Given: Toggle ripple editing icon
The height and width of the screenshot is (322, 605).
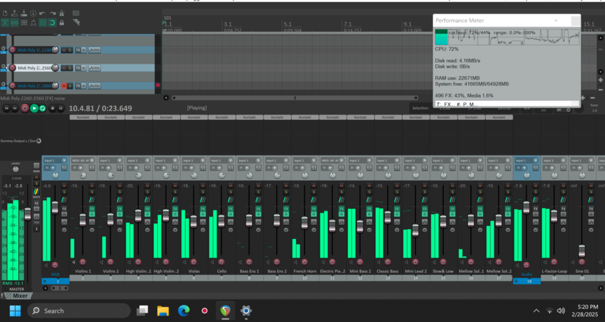Looking at the screenshot, I should coord(24,23).
